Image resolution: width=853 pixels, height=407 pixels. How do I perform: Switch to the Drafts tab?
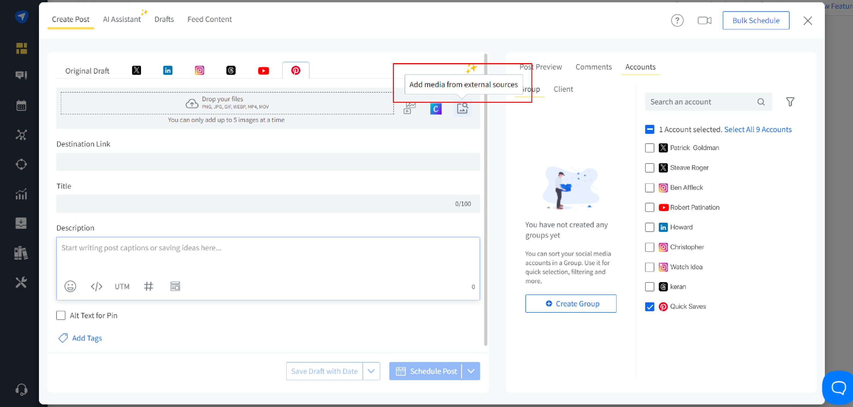coord(164,19)
